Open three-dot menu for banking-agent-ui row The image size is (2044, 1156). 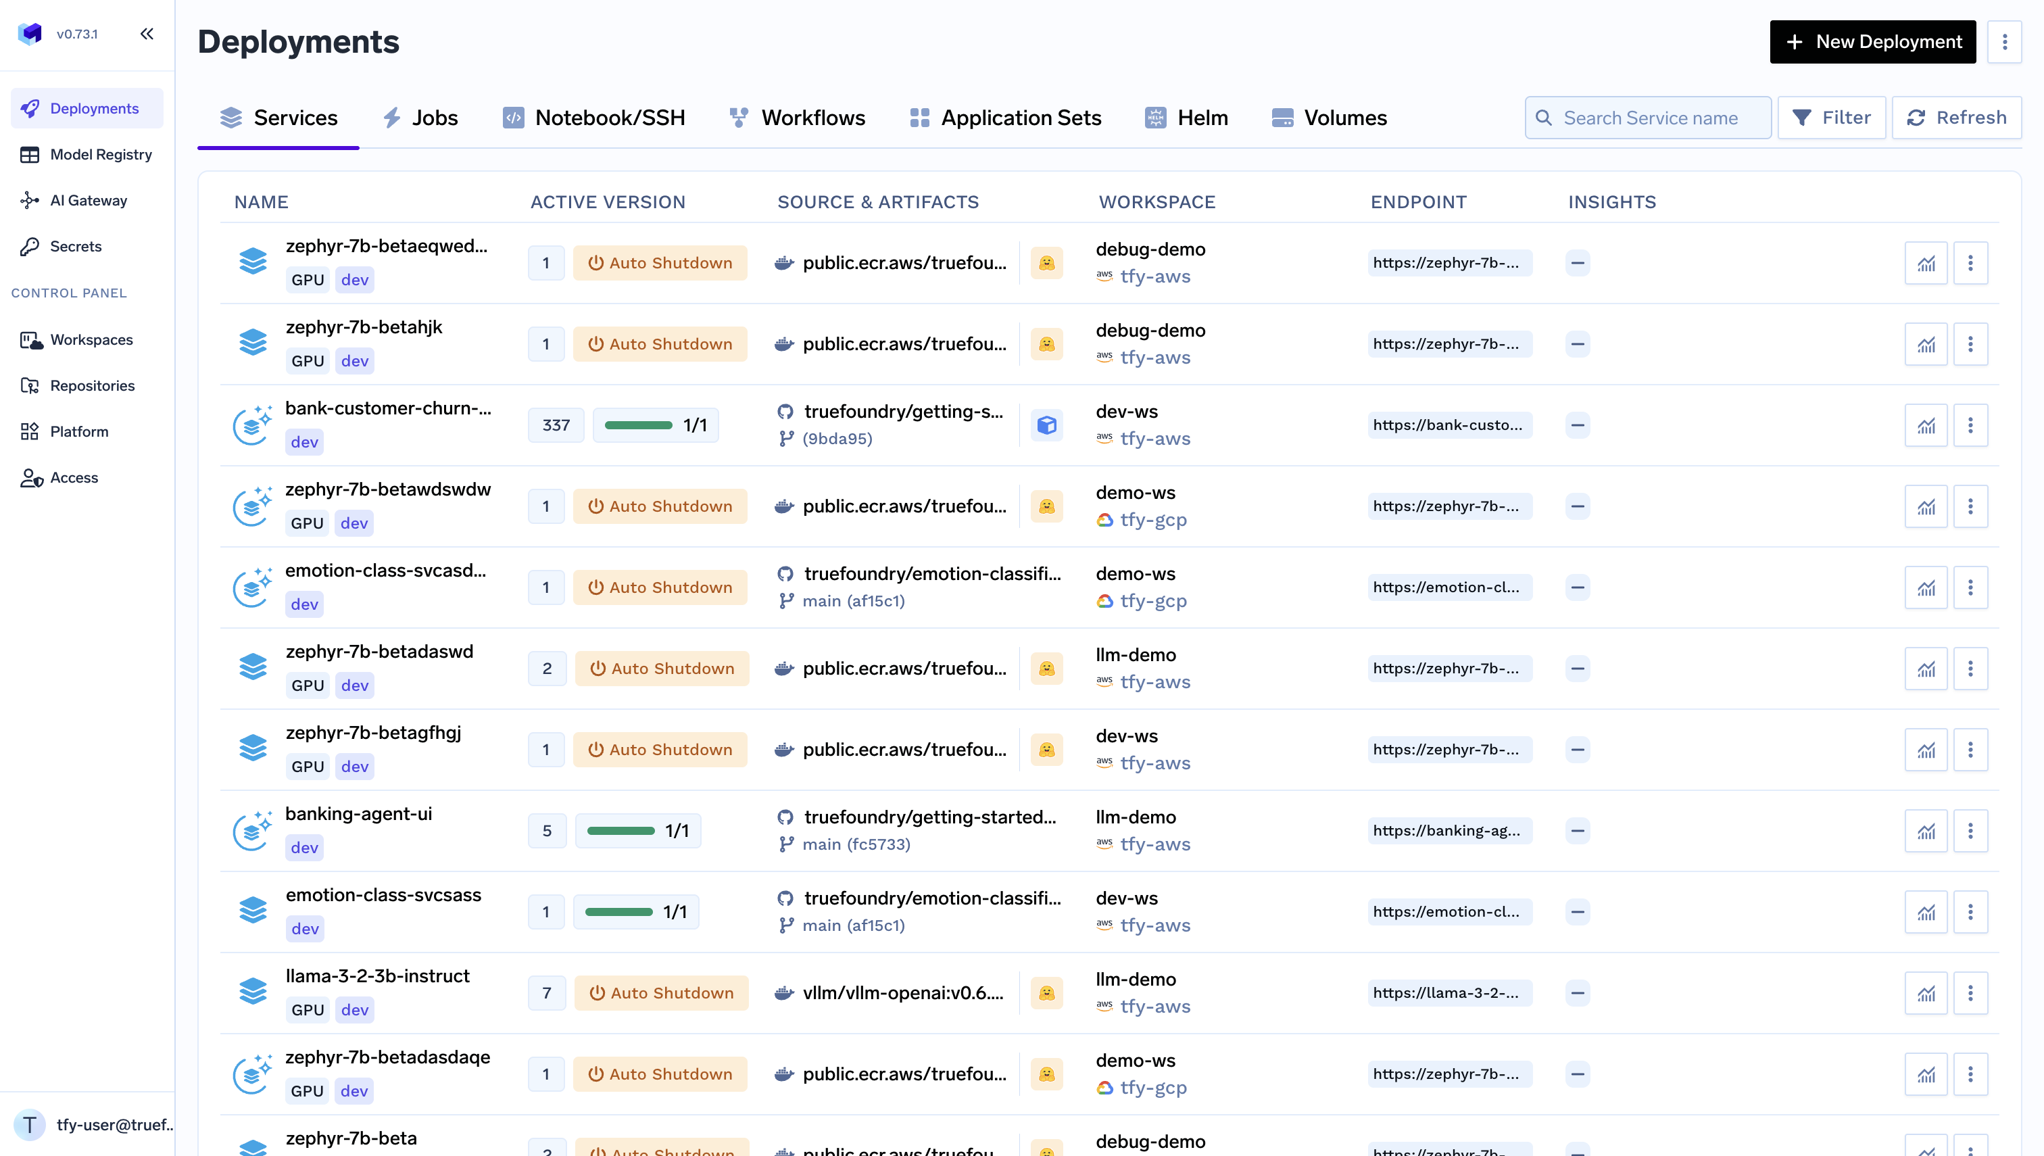point(1970,830)
